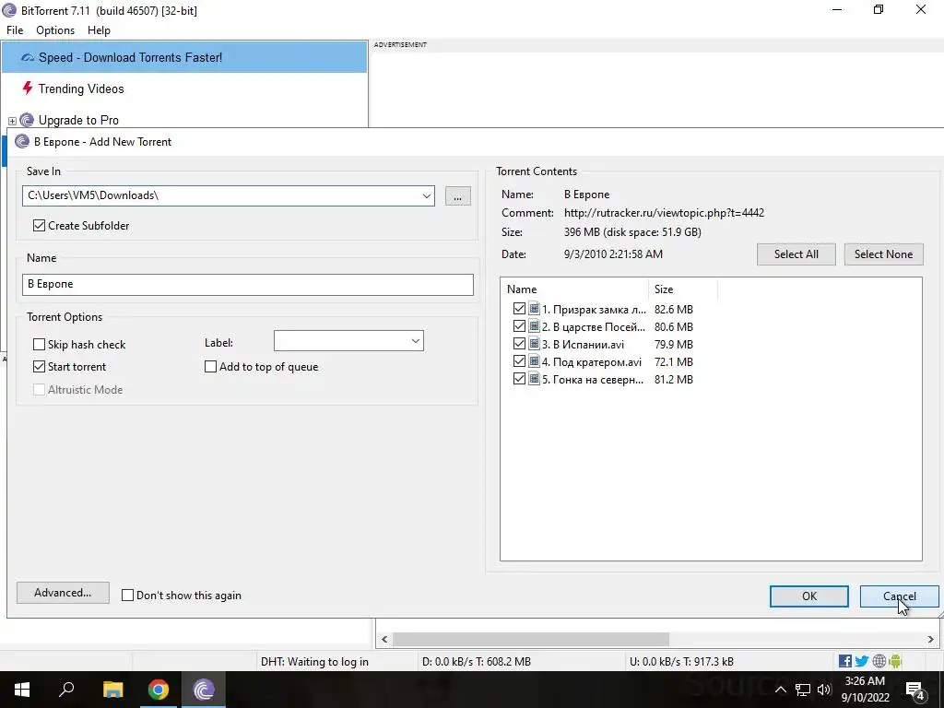
Task: Click Select None button
Action: (883, 254)
